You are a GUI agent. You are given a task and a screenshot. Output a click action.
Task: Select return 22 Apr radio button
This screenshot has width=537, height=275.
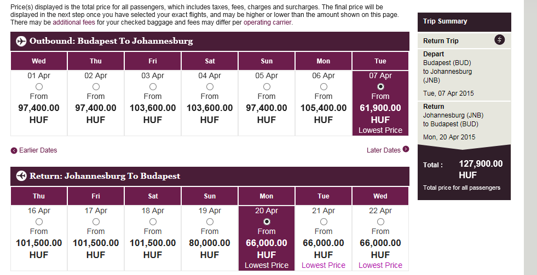click(380, 221)
